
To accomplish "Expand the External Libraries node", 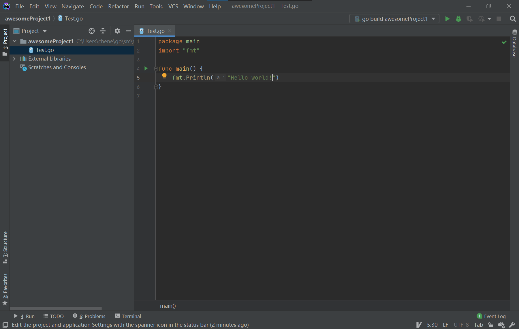I will point(14,59).
